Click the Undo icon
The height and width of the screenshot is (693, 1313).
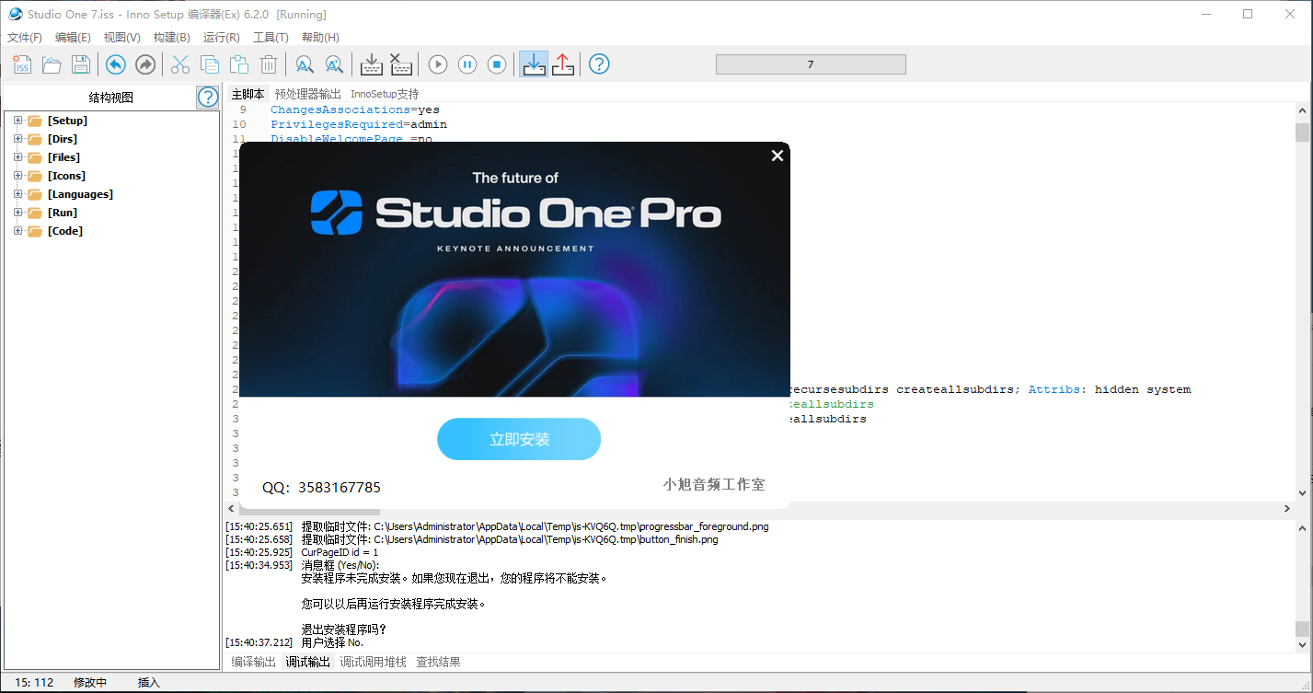point(115,64)
